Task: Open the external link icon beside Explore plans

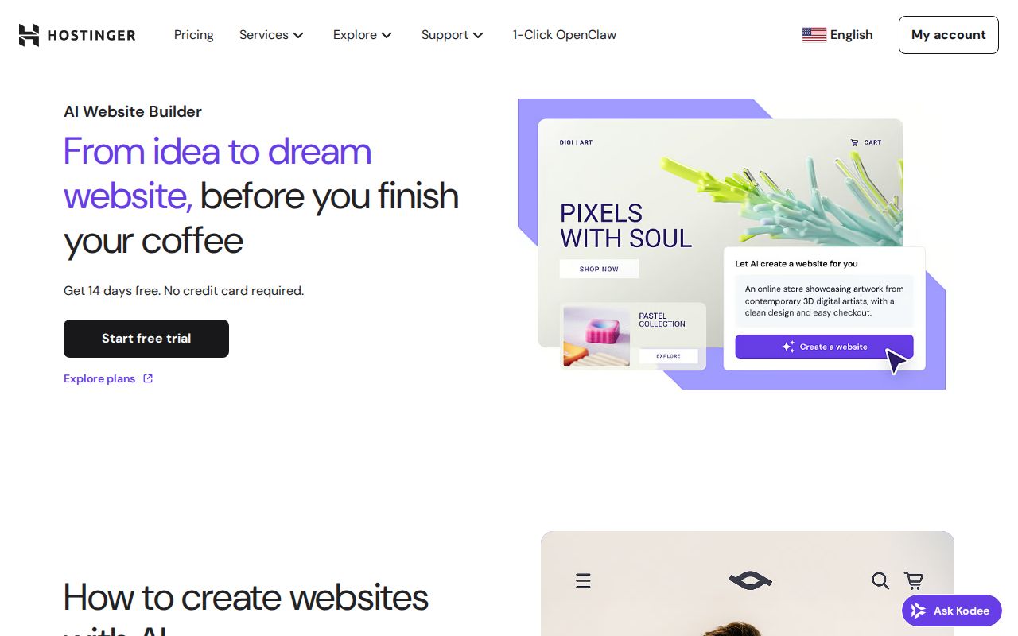Action: (x=148, y=378)
